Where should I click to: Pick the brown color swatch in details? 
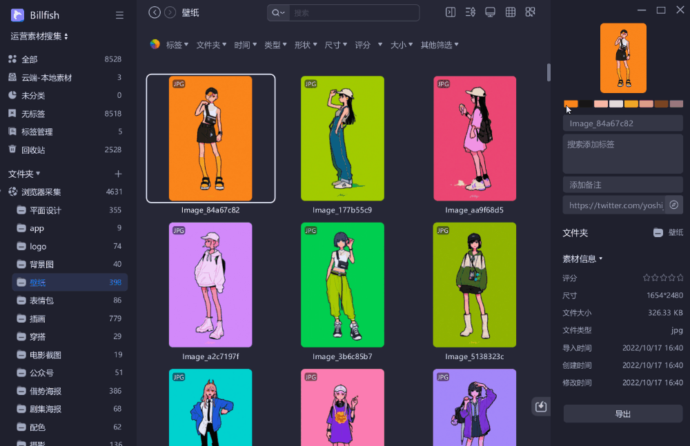[661, 104]
